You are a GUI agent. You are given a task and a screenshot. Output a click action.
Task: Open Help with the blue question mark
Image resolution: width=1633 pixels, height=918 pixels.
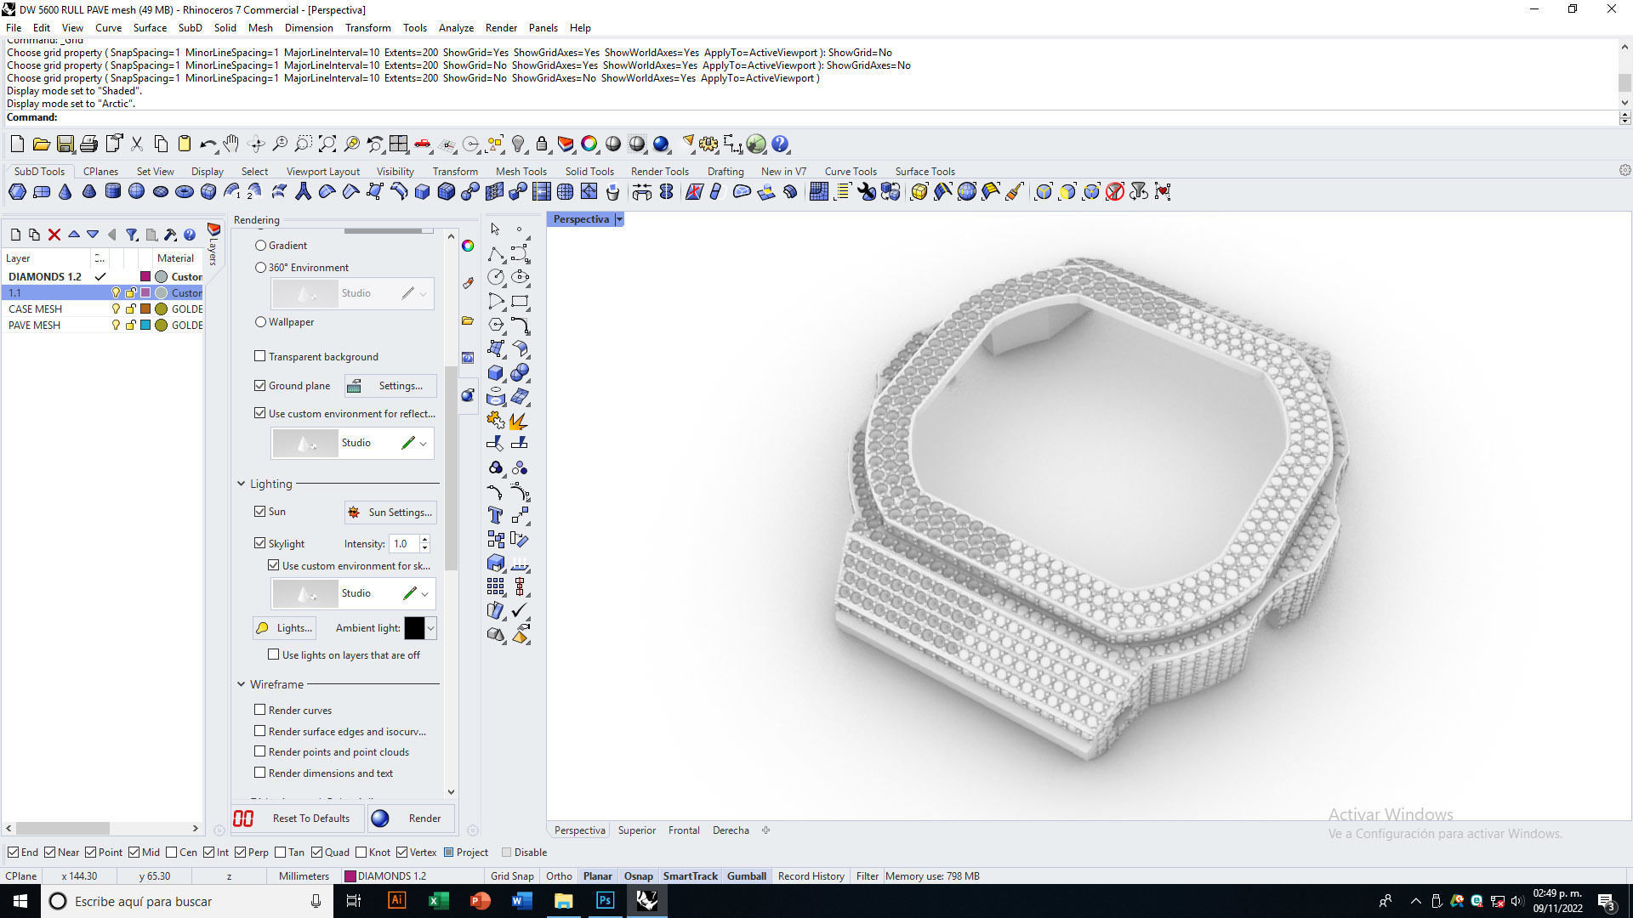pos(780,144)
